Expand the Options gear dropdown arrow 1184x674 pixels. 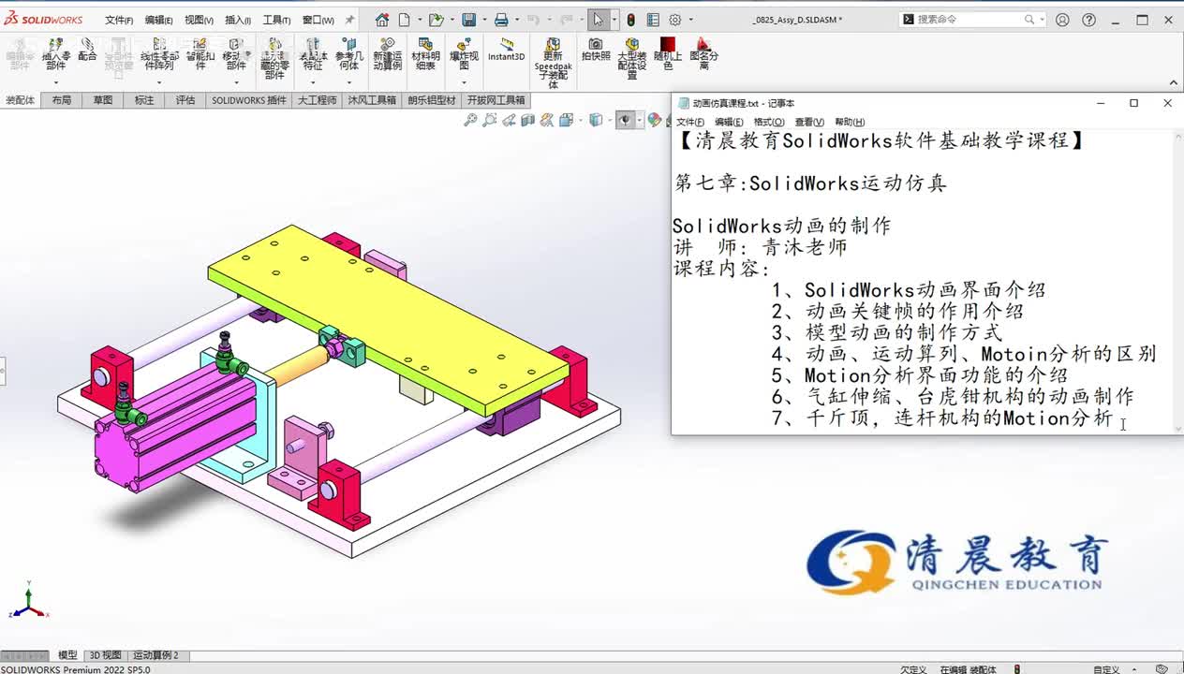coord(689,21)
